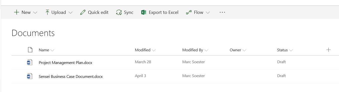
Task: Expand the Upload dropdown chevron
Action: (x=70, y=13)
